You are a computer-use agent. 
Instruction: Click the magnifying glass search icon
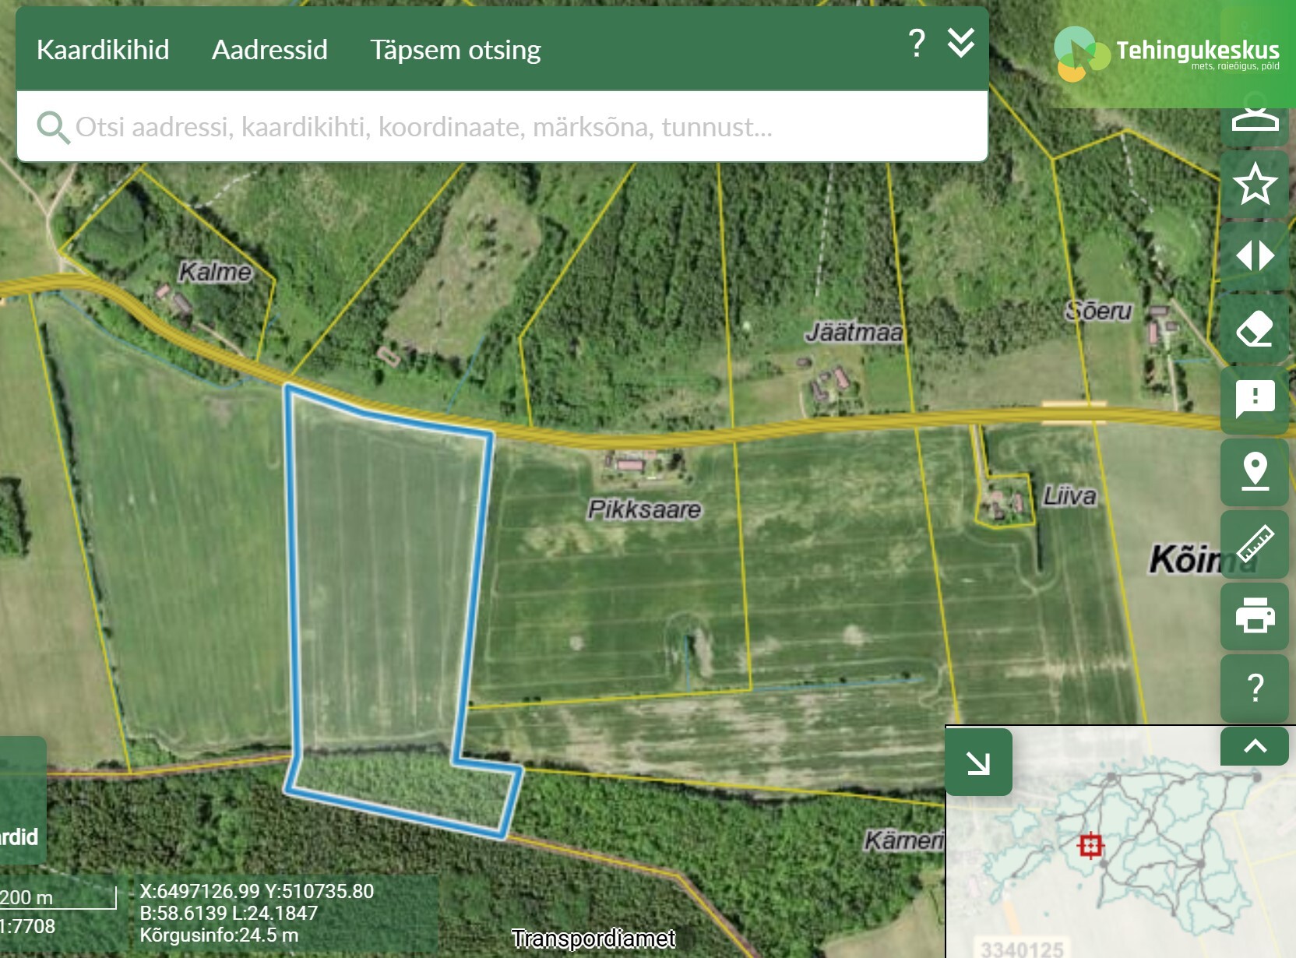(x=53, y=127)
